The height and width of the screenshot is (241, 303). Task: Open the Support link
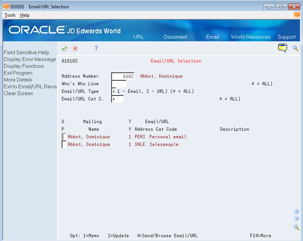click(287, 37)
